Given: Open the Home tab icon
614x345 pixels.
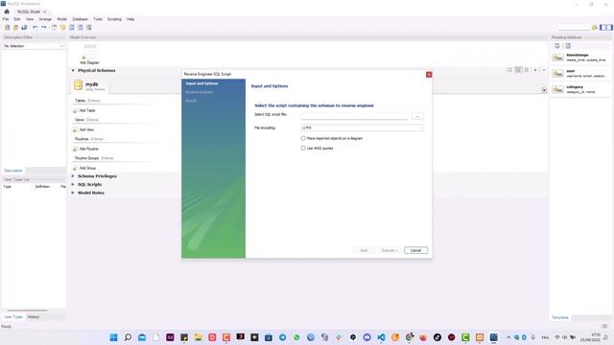Looking at the screenshot, I should click(x=7, y=11).
